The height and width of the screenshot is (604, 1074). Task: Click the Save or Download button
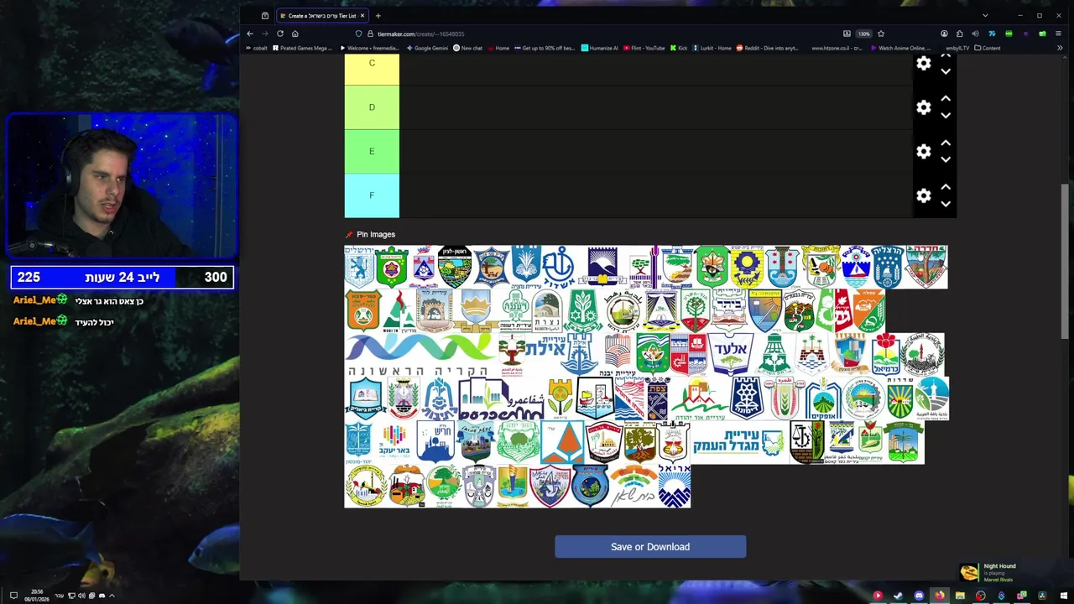[x=650, y=547]
